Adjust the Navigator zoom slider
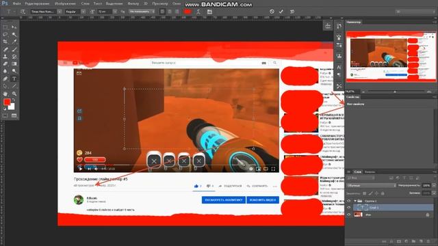This screenshot has height=246, width=438. (x=395, y=92)
